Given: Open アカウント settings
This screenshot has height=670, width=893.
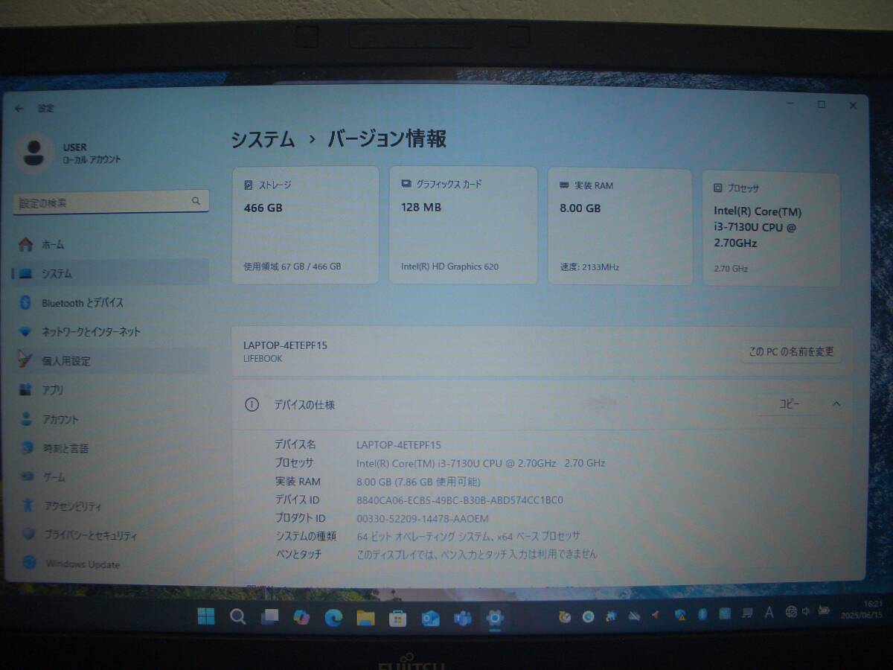Looking at the screenshot, I should tap(110, 419).
